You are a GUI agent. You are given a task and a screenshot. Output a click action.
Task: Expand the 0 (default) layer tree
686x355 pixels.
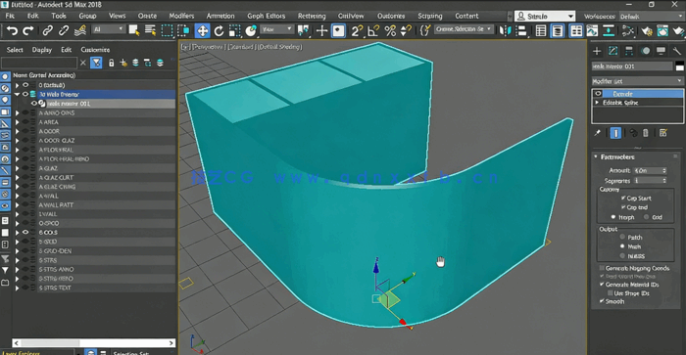pos(17,85)
